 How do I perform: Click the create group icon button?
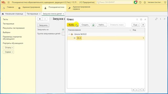coord(93,25)
